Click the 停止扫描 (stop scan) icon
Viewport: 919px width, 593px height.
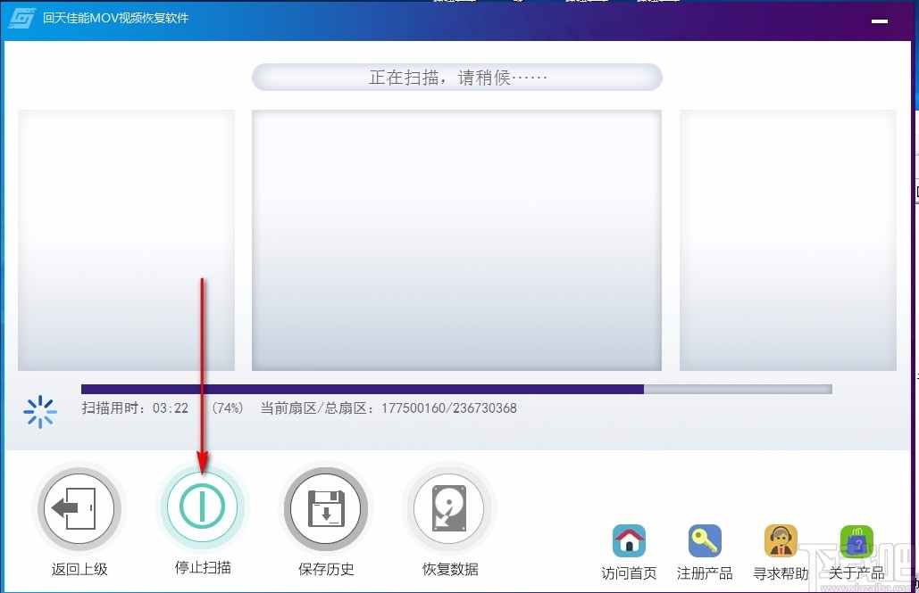coord(202,506)
